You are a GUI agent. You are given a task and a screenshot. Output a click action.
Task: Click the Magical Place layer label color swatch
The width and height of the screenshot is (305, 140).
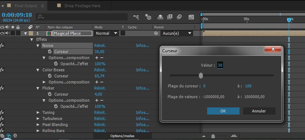click(31, 33)
